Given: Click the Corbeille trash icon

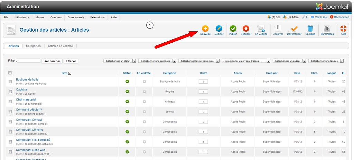Looking at the screenshot, I should click(x=310, y=29).
